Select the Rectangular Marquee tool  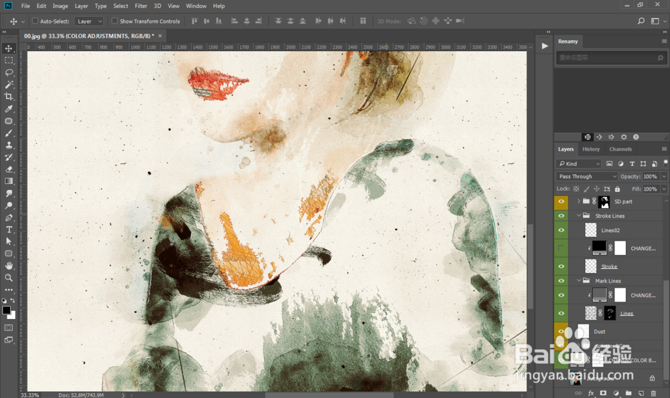pyautogui.click(x=9, y=61)
